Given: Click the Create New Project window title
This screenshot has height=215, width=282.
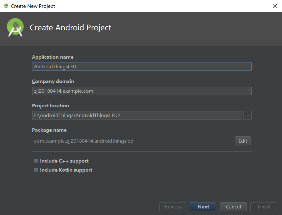Looking at the screenshot, I should pyautogui.click(x=33, y=6).
